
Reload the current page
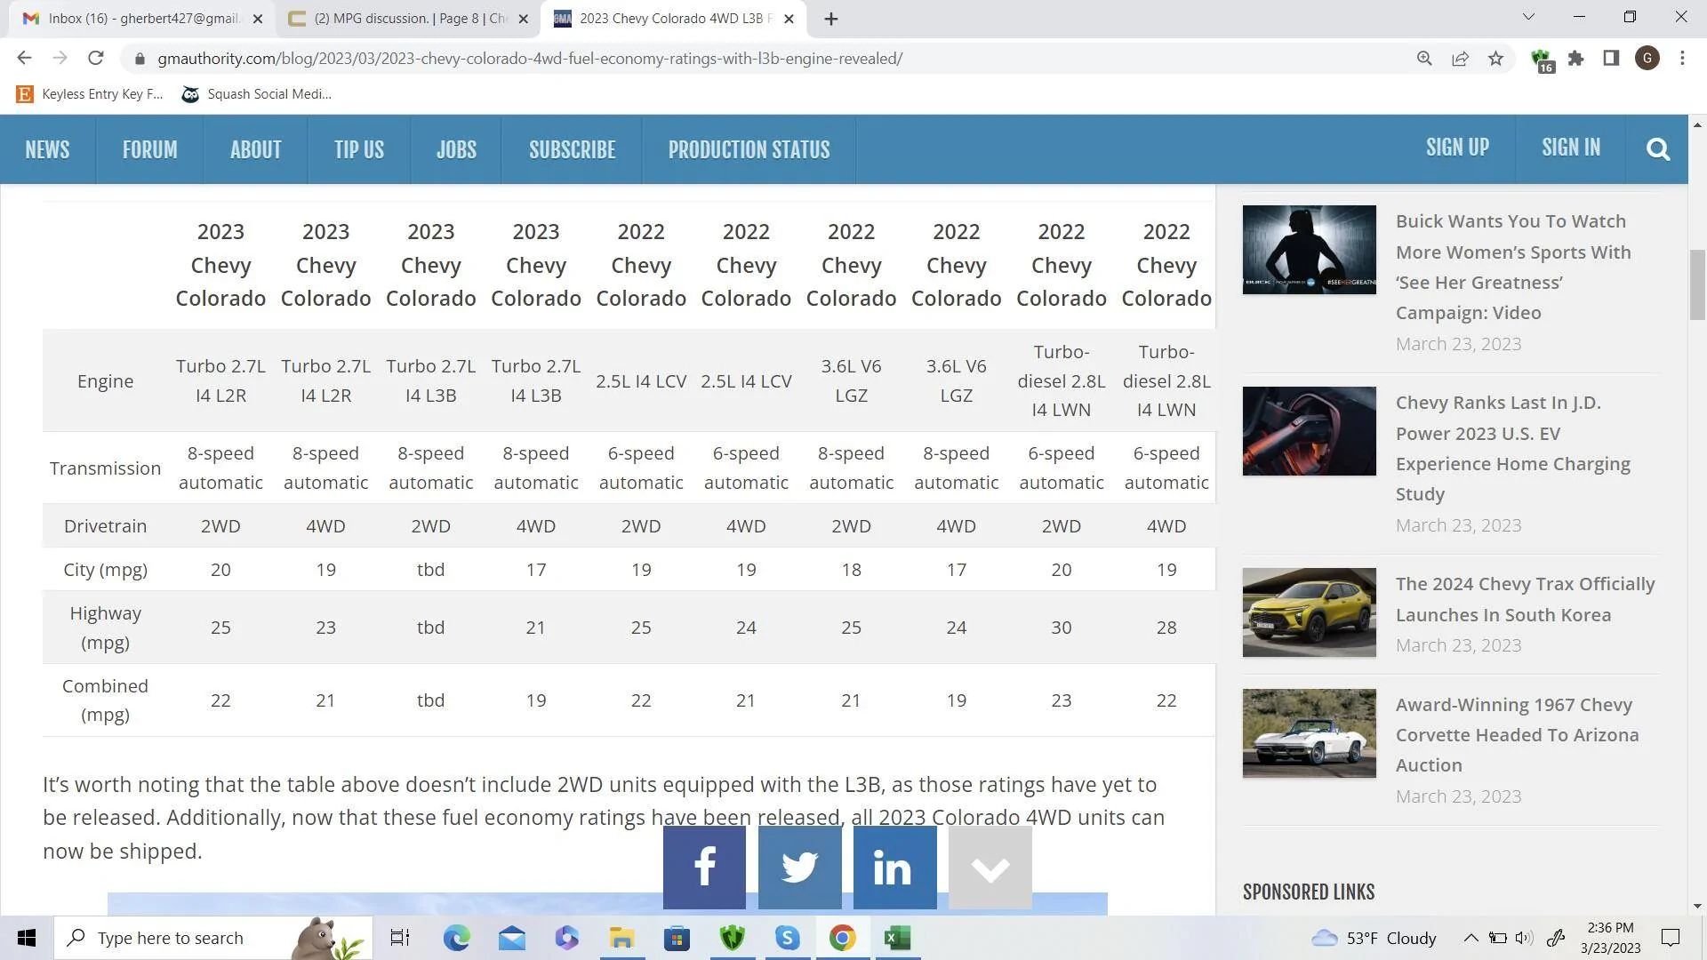(96, 59)
